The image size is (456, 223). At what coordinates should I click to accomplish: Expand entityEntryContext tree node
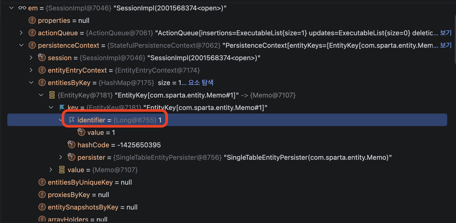point(31,70)
